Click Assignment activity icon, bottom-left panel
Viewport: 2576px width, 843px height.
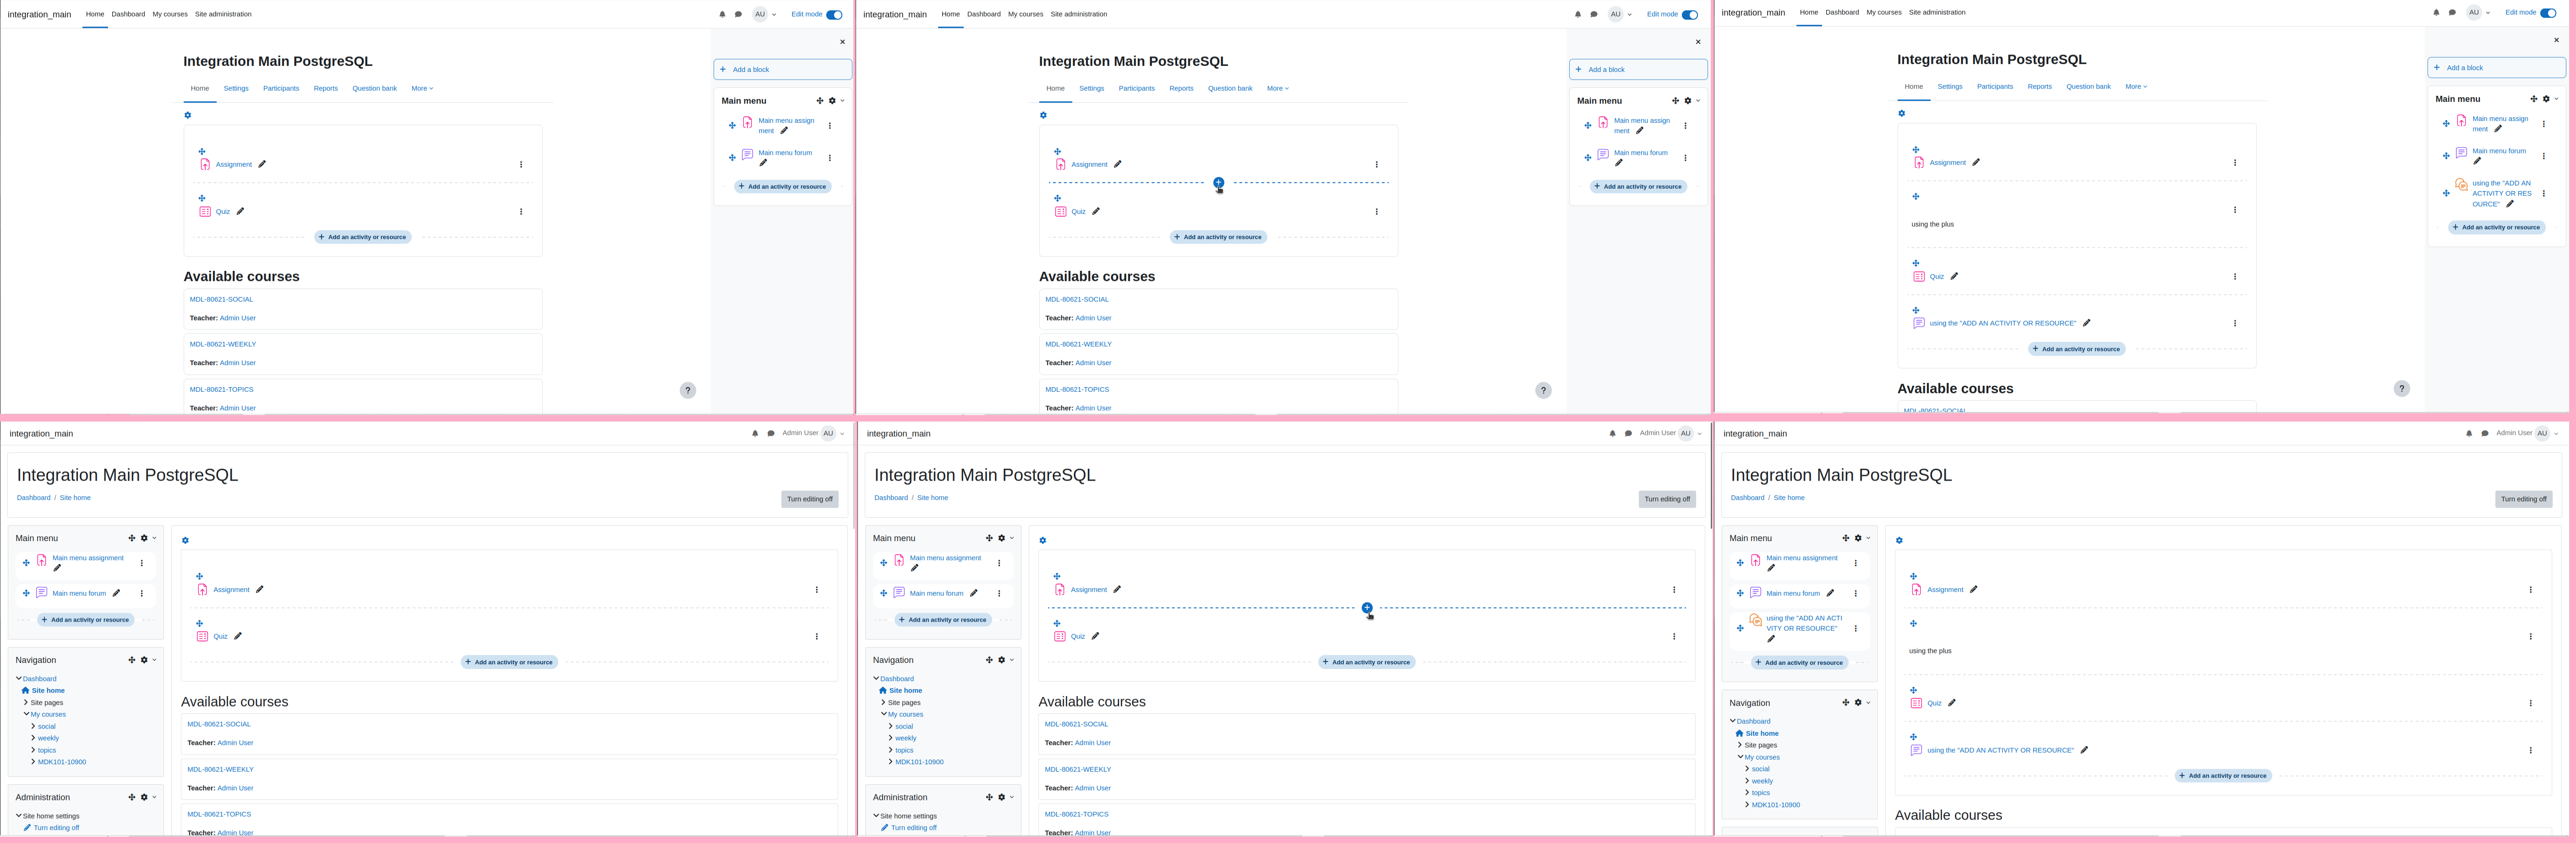tap(203, 590)
